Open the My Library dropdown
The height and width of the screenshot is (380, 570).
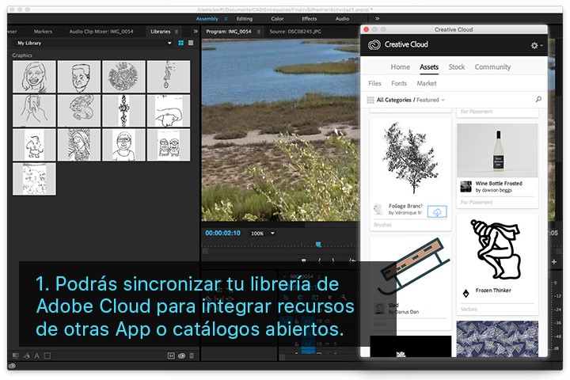click(169, 43)
